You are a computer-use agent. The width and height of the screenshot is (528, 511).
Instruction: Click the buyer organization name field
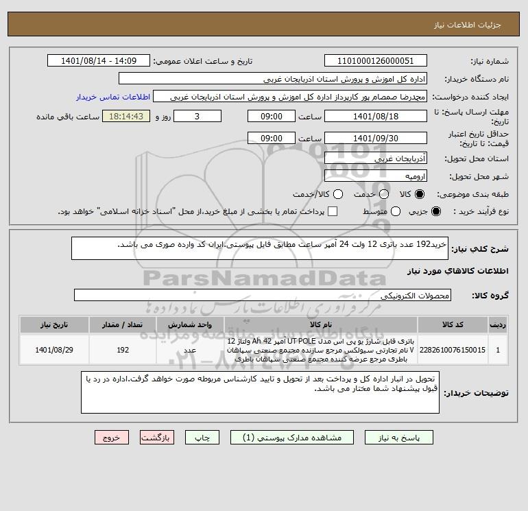(x=273, y=79)
